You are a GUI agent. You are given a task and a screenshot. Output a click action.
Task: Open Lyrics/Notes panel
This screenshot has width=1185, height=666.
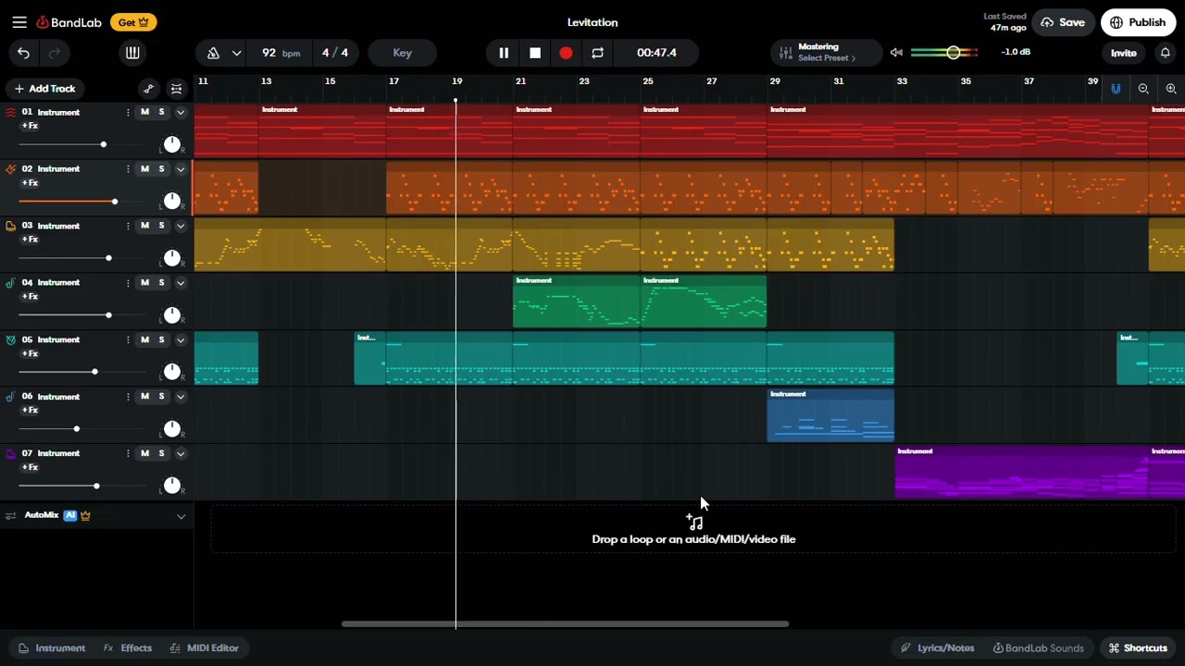tap(937, 647)
